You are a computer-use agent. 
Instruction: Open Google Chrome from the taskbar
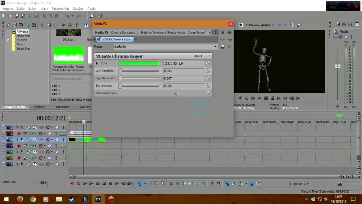pyautogui.click(x=33, y=199)
